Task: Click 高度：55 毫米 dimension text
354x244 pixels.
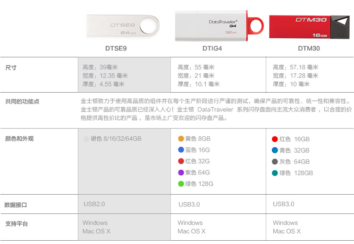Action: (196, 67)
